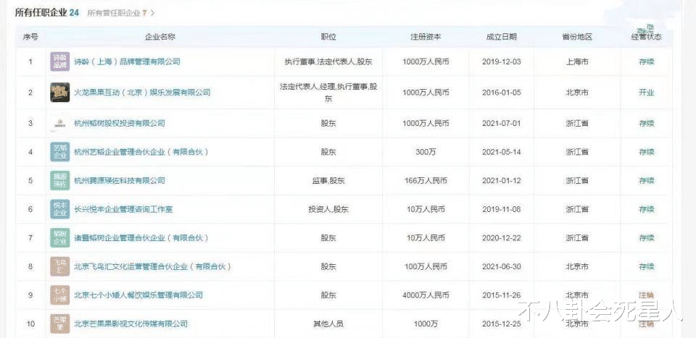
Task: Click the 职位 column header
Action: pyautogui.click(x=328, y=37)
